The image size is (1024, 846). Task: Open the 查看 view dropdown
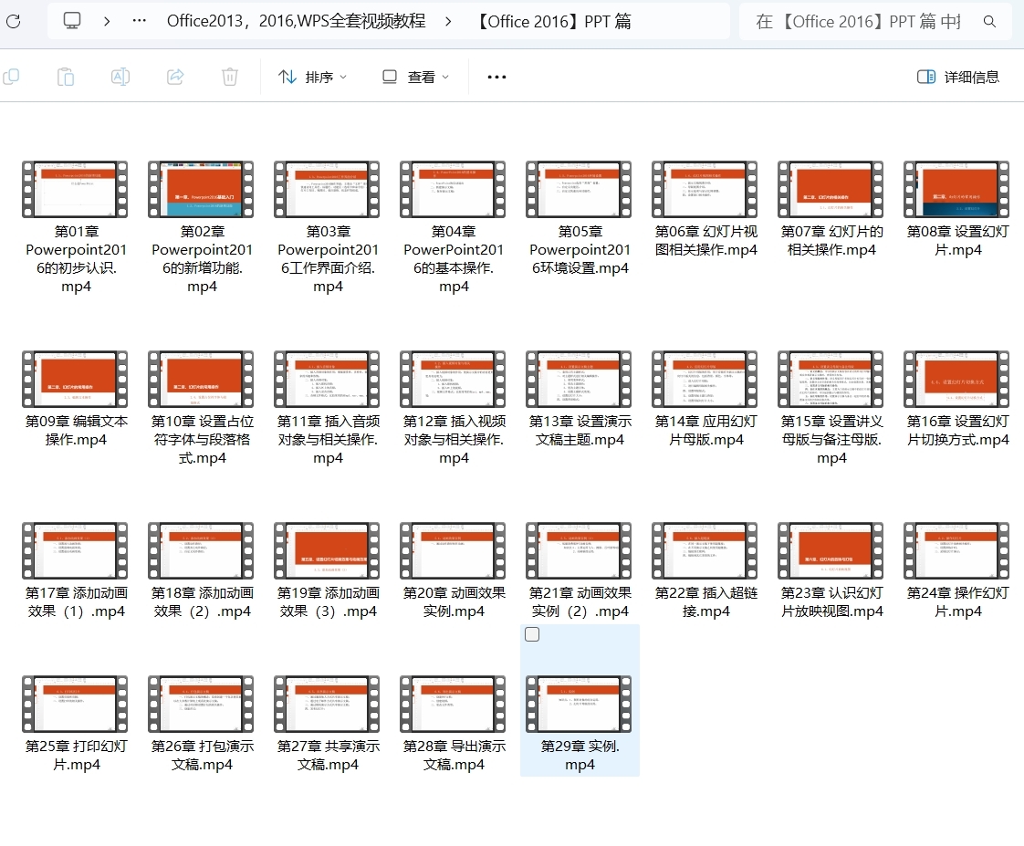(x=415, y=77)
